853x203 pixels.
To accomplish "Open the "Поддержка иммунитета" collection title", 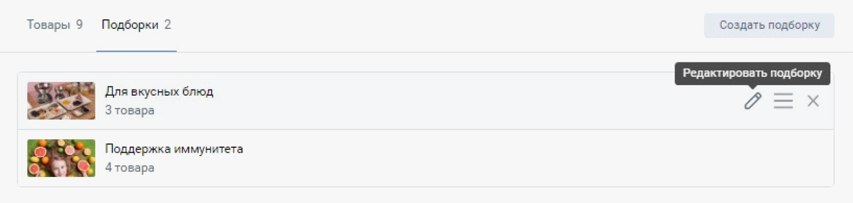I will click(x=174, y=149).
